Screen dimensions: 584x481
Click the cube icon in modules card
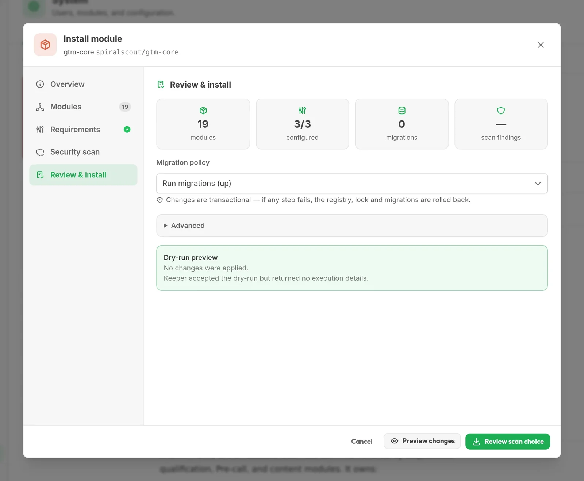[203, 111]
